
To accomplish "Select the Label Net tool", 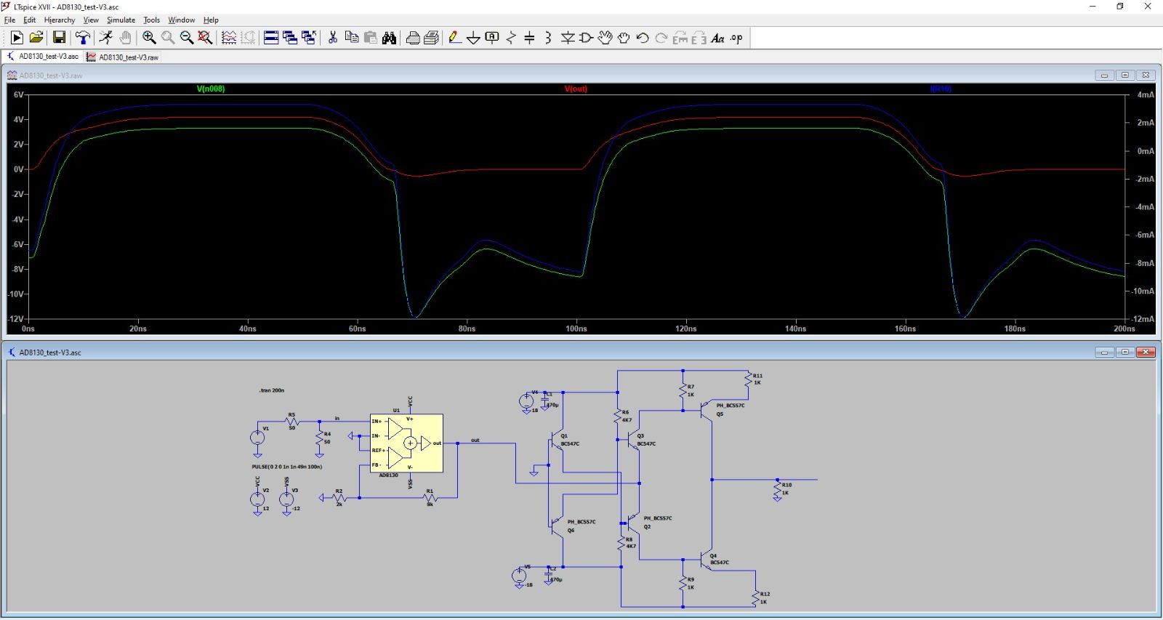I will click(492, 38).
